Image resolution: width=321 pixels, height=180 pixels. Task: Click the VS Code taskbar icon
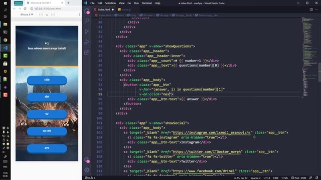click(x=6, y=48)
